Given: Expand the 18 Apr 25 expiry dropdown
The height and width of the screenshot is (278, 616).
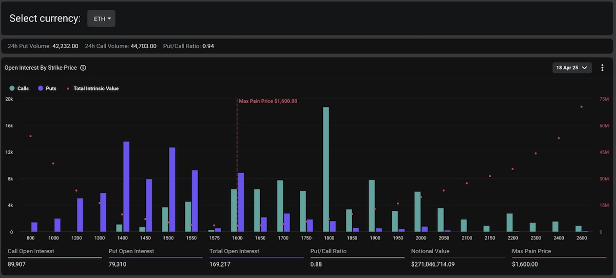Looking at the screenshot, I should (x=572, y=68).
